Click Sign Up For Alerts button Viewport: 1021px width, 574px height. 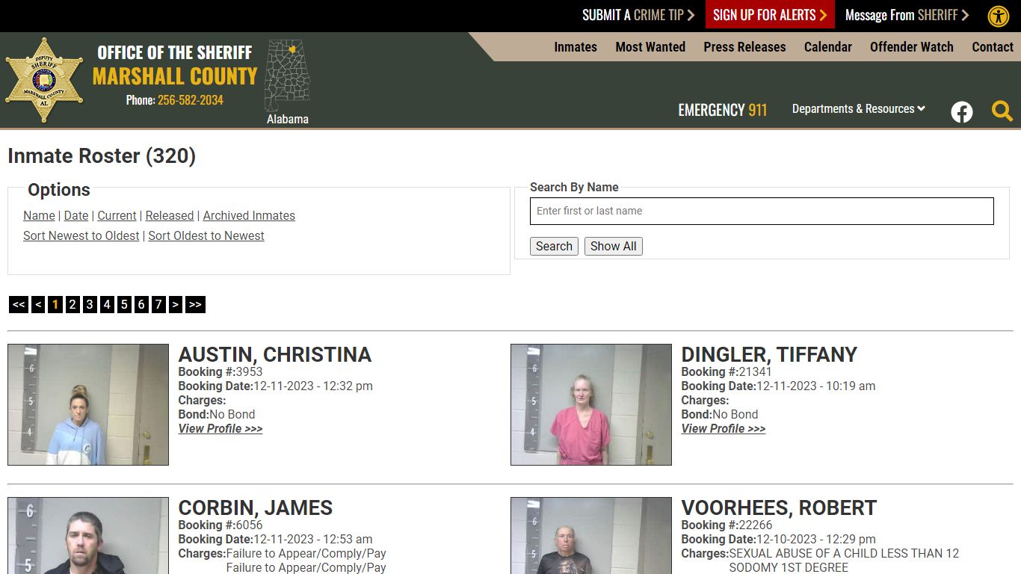[770, 15]
